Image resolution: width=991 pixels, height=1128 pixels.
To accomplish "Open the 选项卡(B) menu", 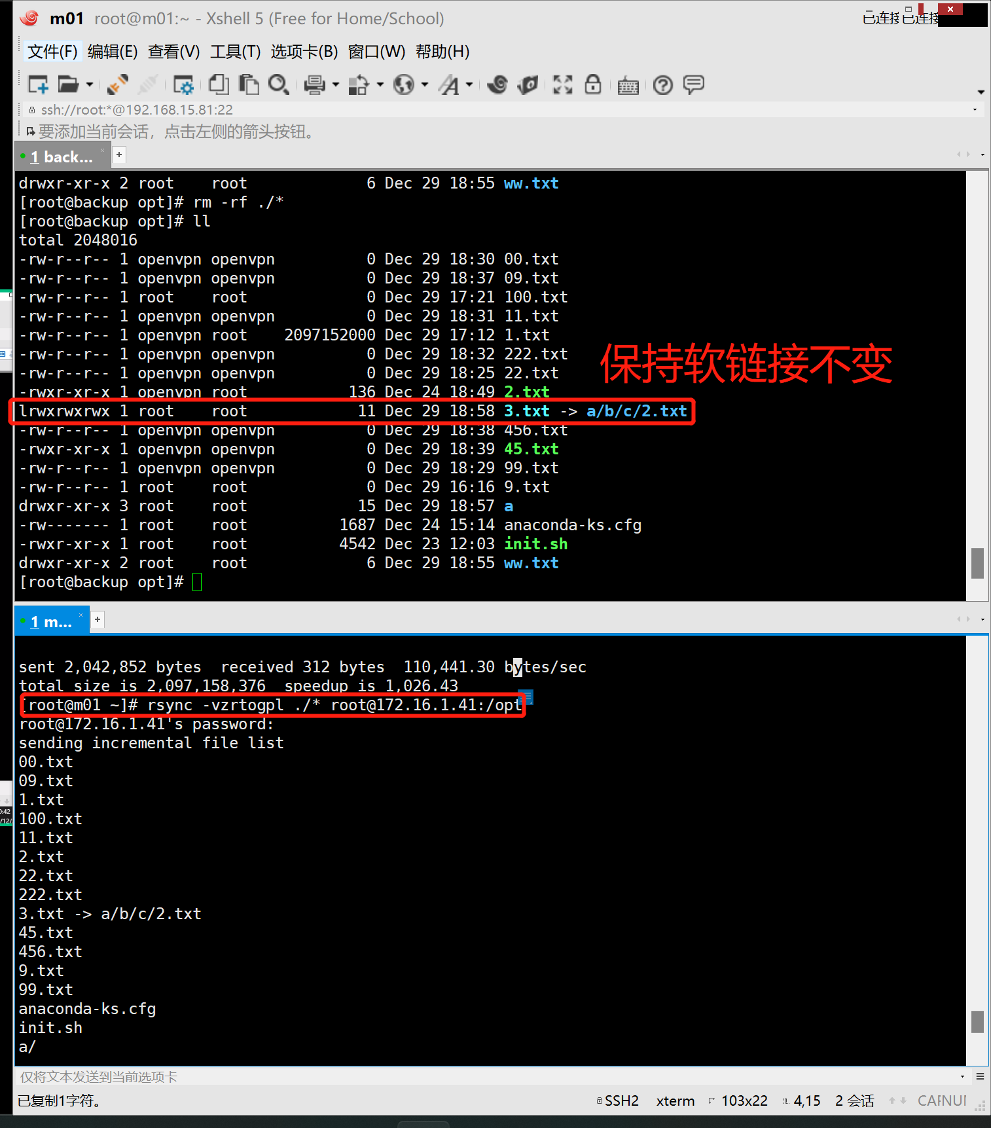I will tap(304, 52).
